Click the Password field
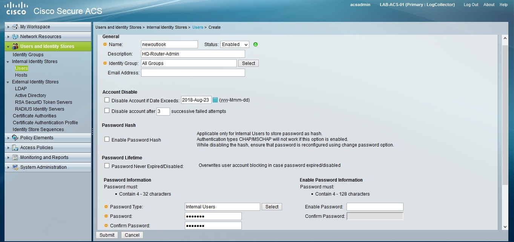 click(x=213, y=216)
